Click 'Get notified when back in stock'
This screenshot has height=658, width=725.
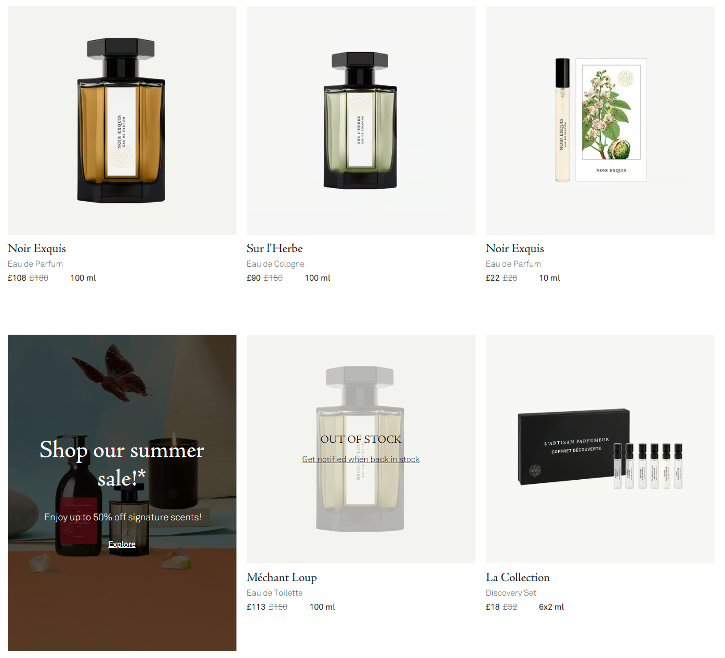[361, 459]
